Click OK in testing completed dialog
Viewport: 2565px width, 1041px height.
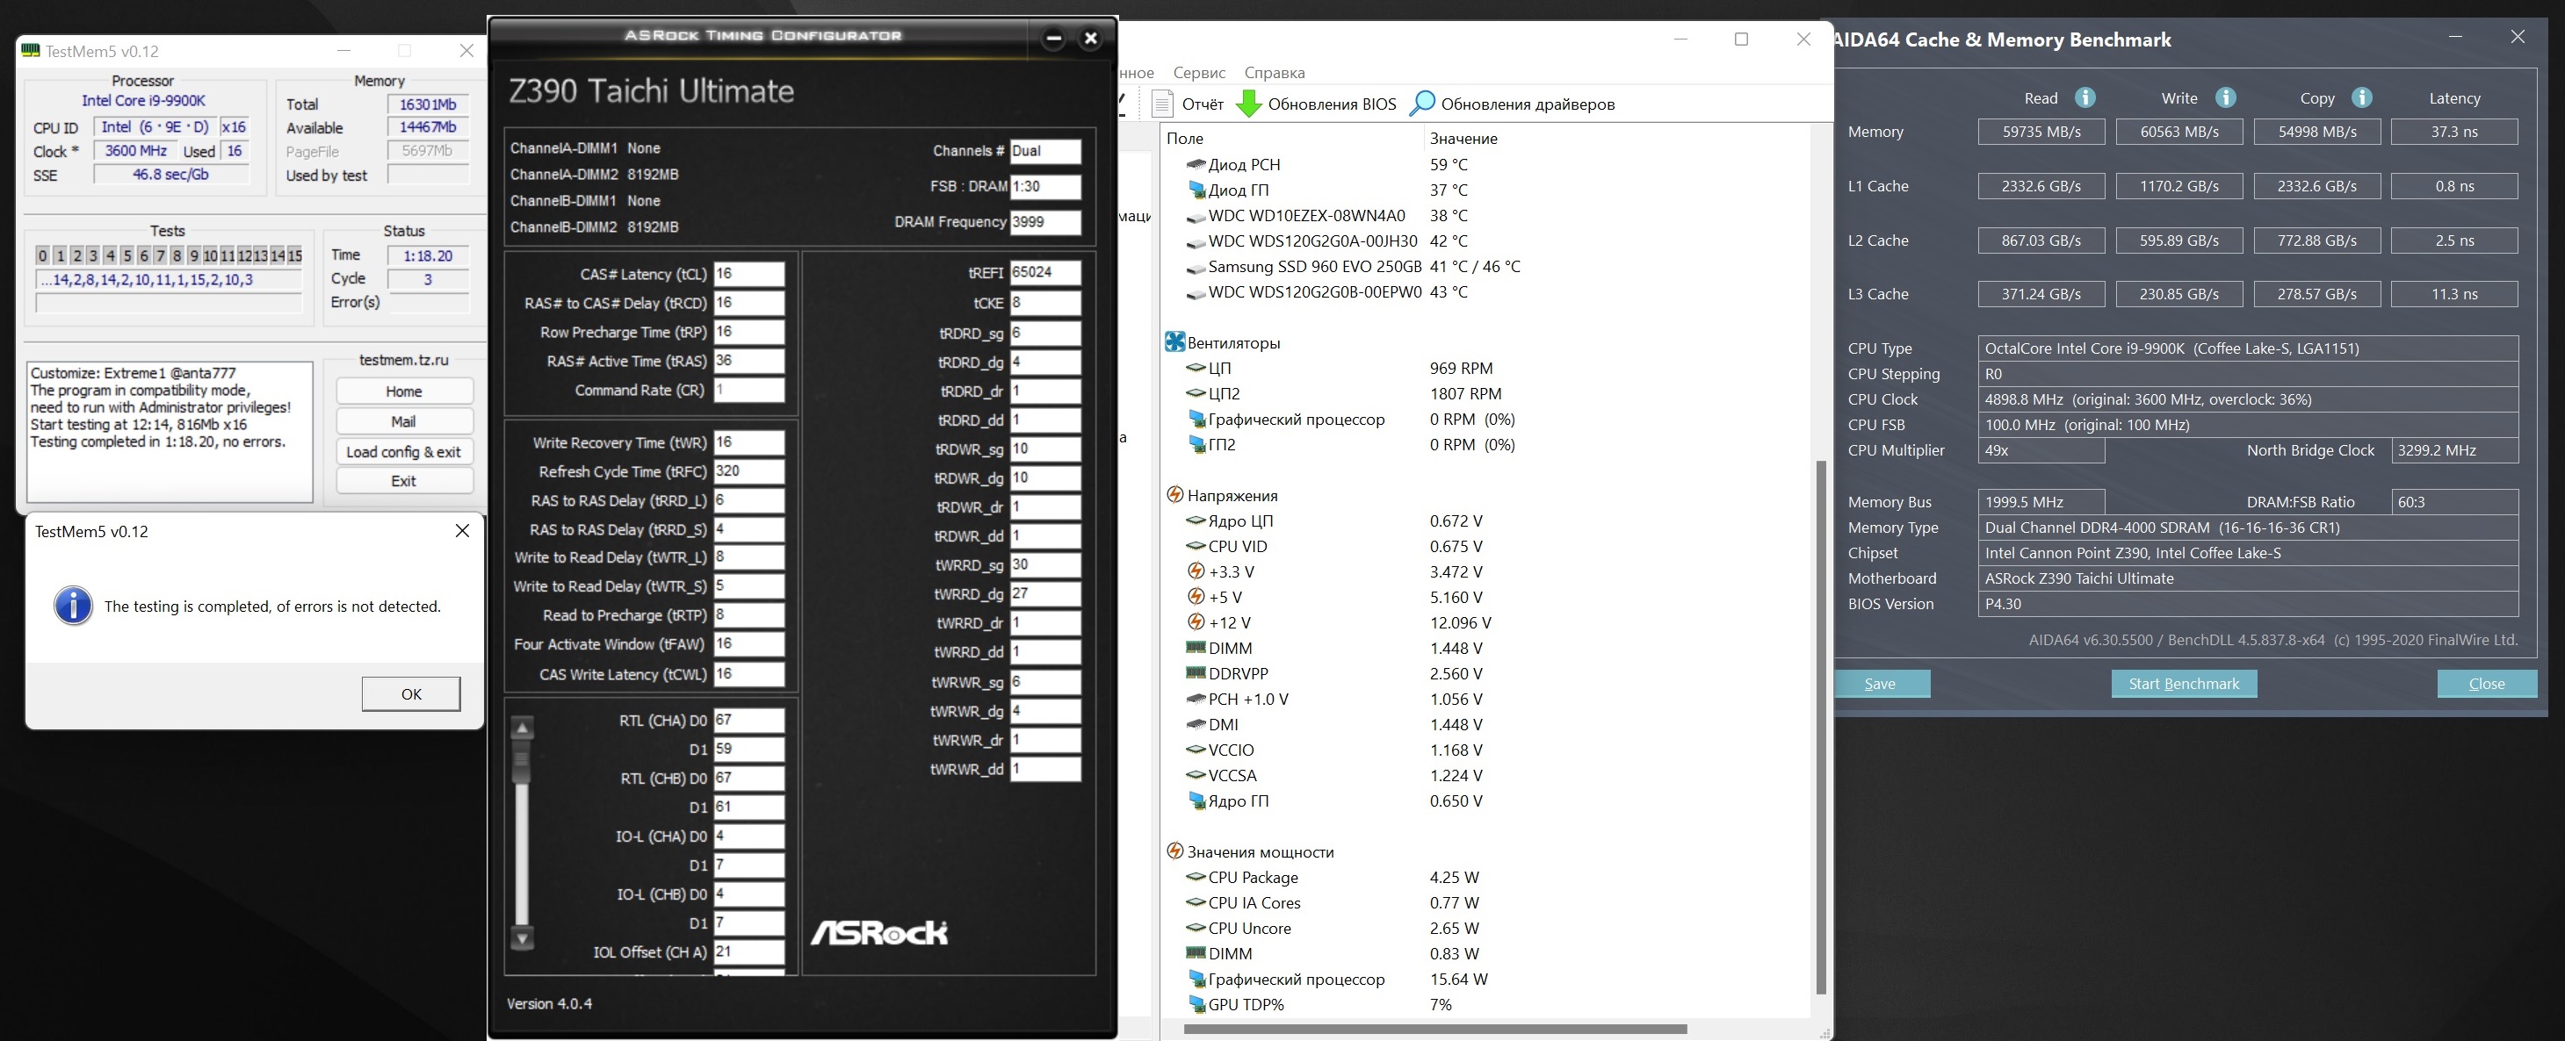(x=410, y=693)
